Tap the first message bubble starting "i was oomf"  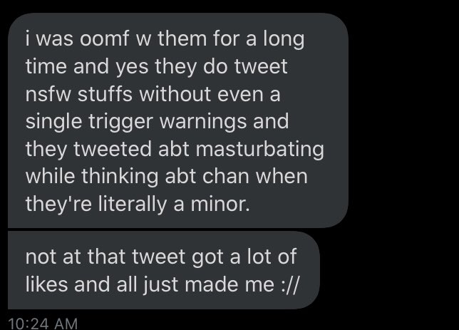point(178,120)
